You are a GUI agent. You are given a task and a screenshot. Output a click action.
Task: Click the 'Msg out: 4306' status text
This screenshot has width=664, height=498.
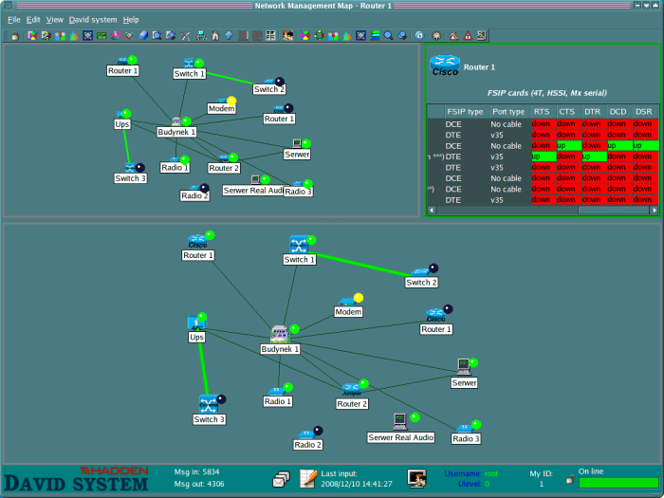tap(199, 484)
